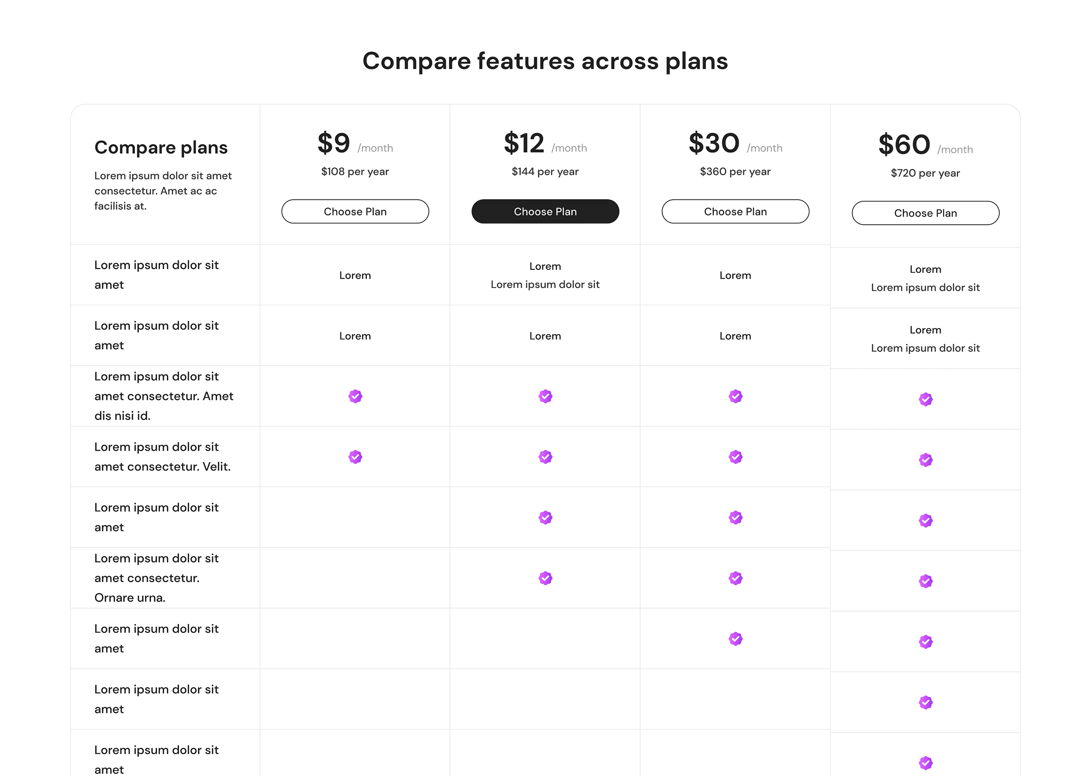Click the $144 per year text under $12
The width and height of the screenshot is (1091, 776).
[x=545, y=171]
